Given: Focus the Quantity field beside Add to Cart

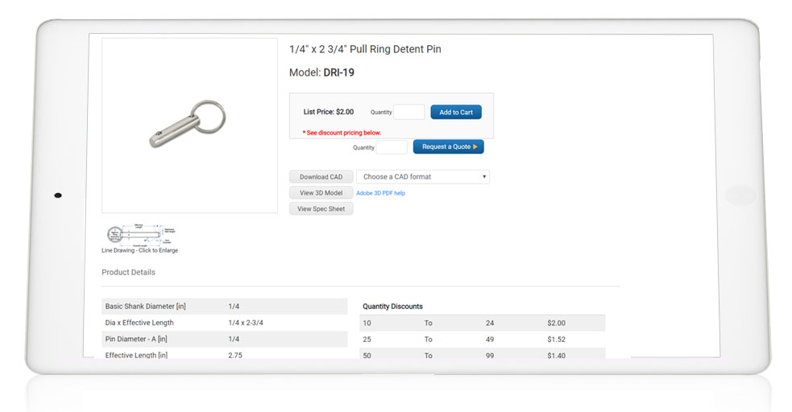Looking at the screenshot, I should click(x=409, y=112).
